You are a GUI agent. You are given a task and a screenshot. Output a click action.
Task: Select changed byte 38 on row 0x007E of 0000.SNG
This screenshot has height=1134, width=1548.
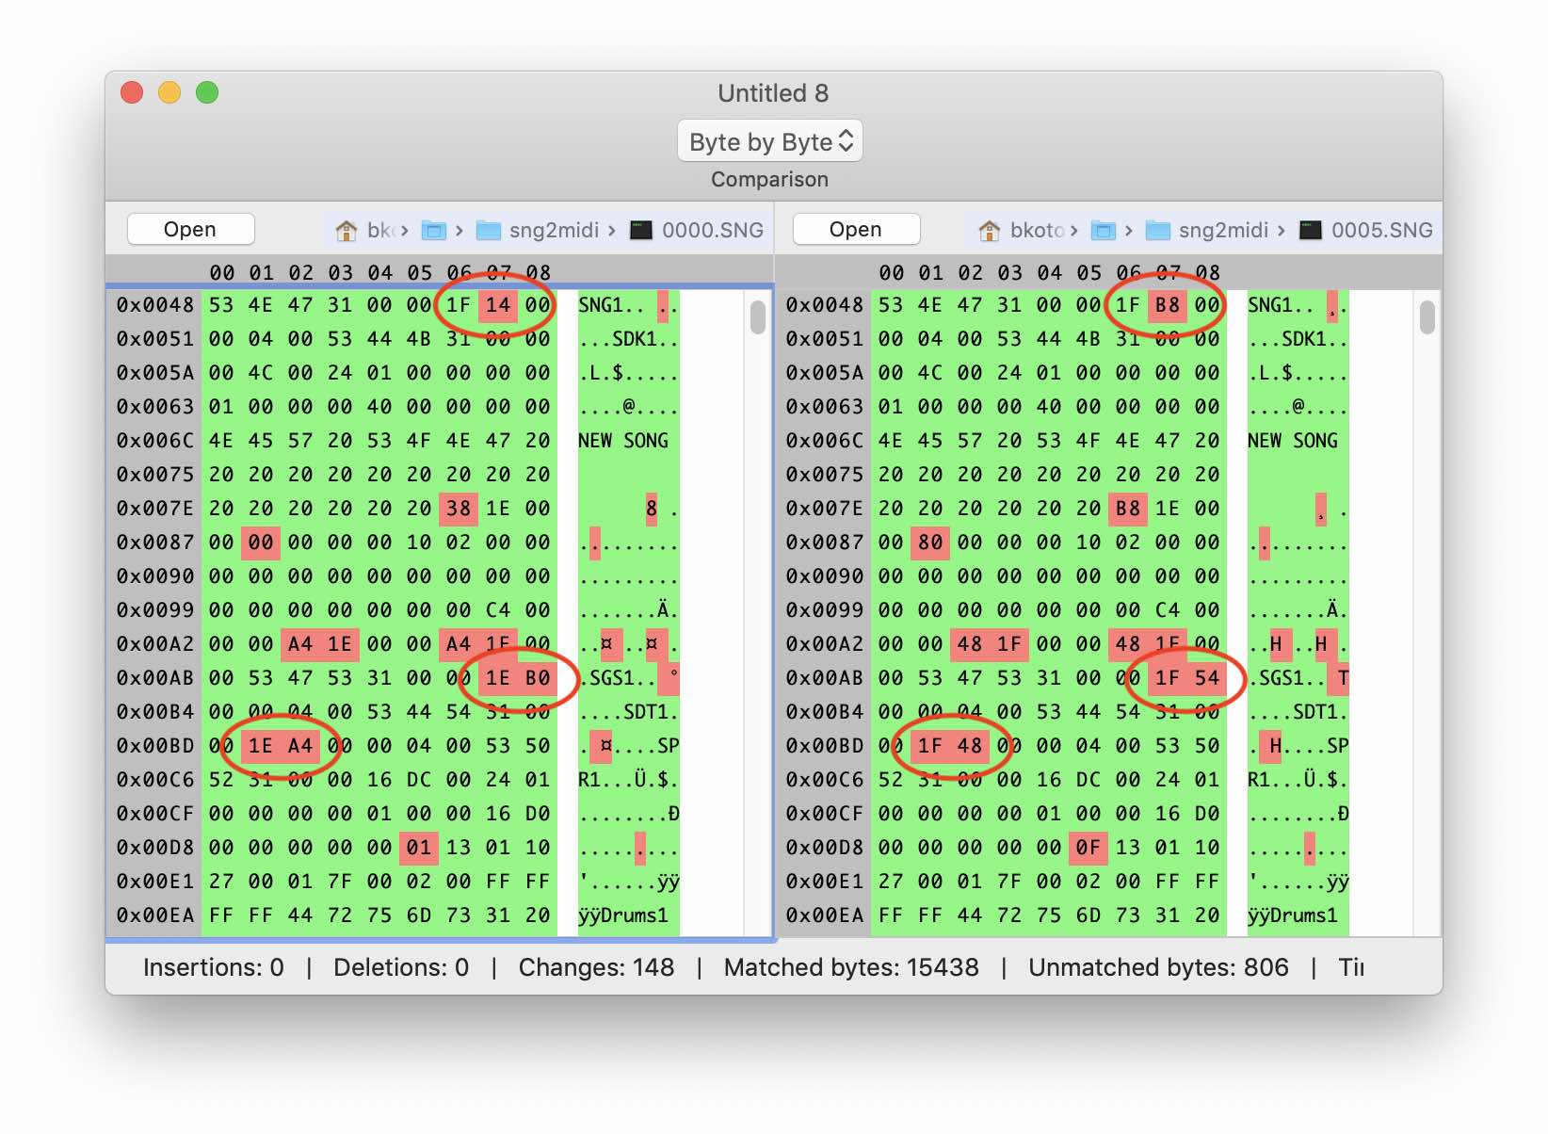(459, 509)
